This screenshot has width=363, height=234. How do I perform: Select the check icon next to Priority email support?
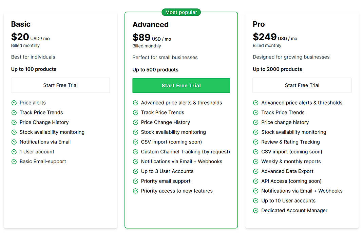click(x=135, y=181)
